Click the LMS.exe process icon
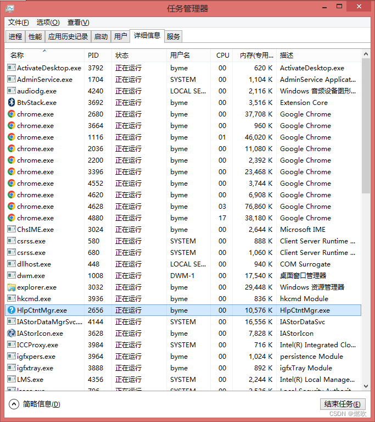 (x=12, y=379)
